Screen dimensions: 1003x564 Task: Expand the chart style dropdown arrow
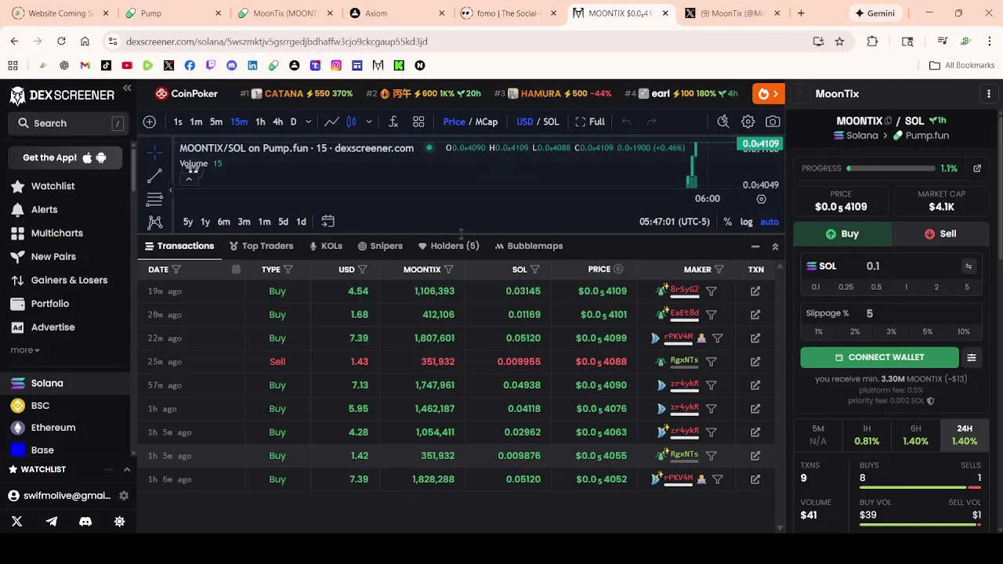pos(369,121)
